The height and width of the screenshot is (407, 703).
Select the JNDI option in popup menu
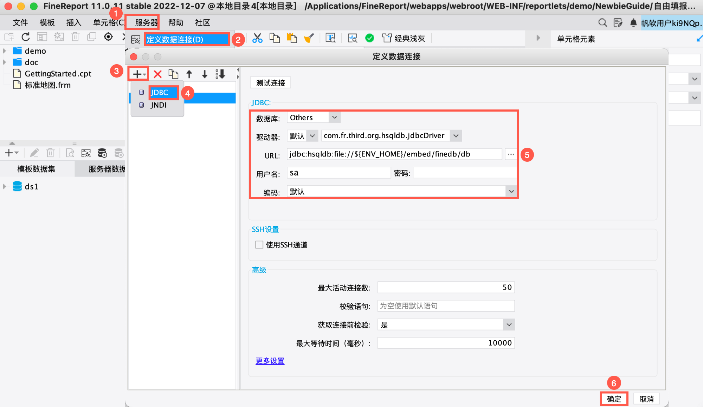(158, 105)
